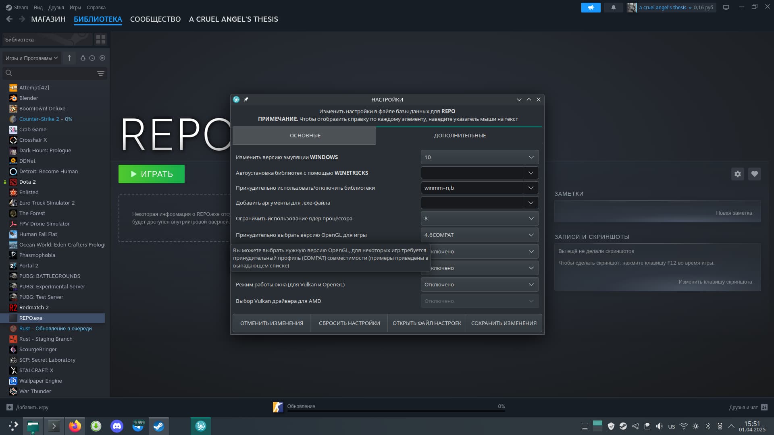This screenshot has width=774, height=435.
Task: Open the Friends and chat icon
Action: pyautogui.click(x=764, y=407)
